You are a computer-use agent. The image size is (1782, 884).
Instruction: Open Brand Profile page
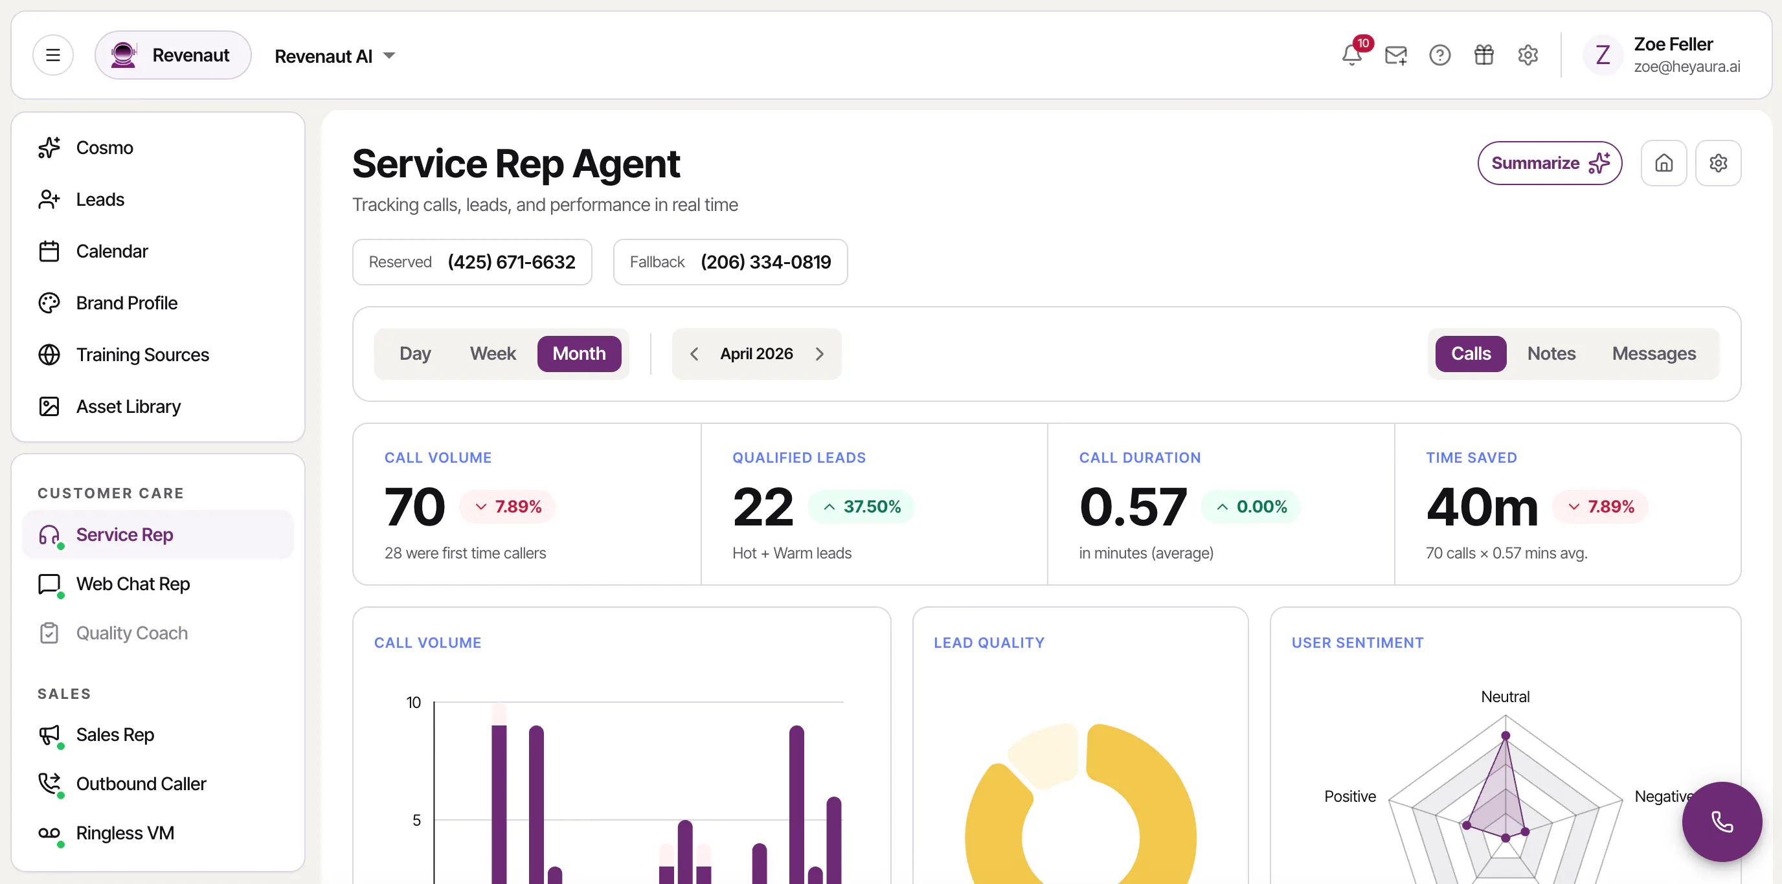click(158, 303)
